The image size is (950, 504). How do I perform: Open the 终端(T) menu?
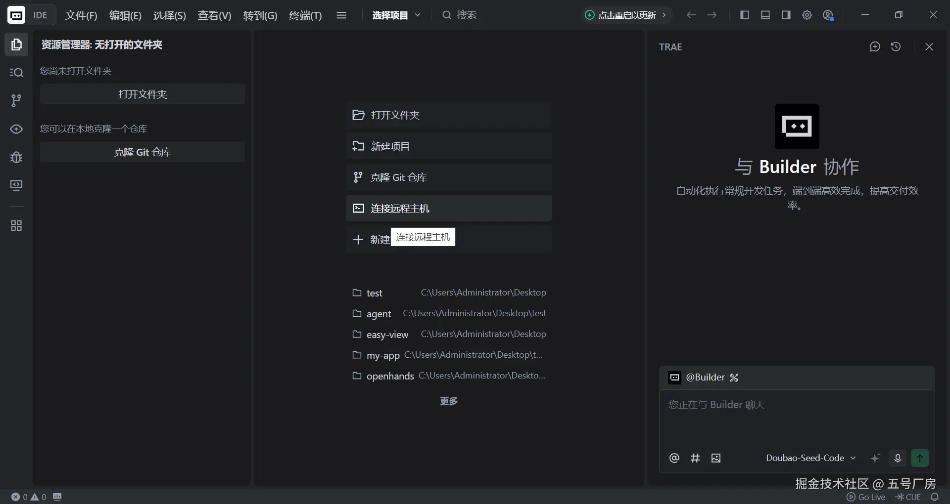tap(305, 15)
